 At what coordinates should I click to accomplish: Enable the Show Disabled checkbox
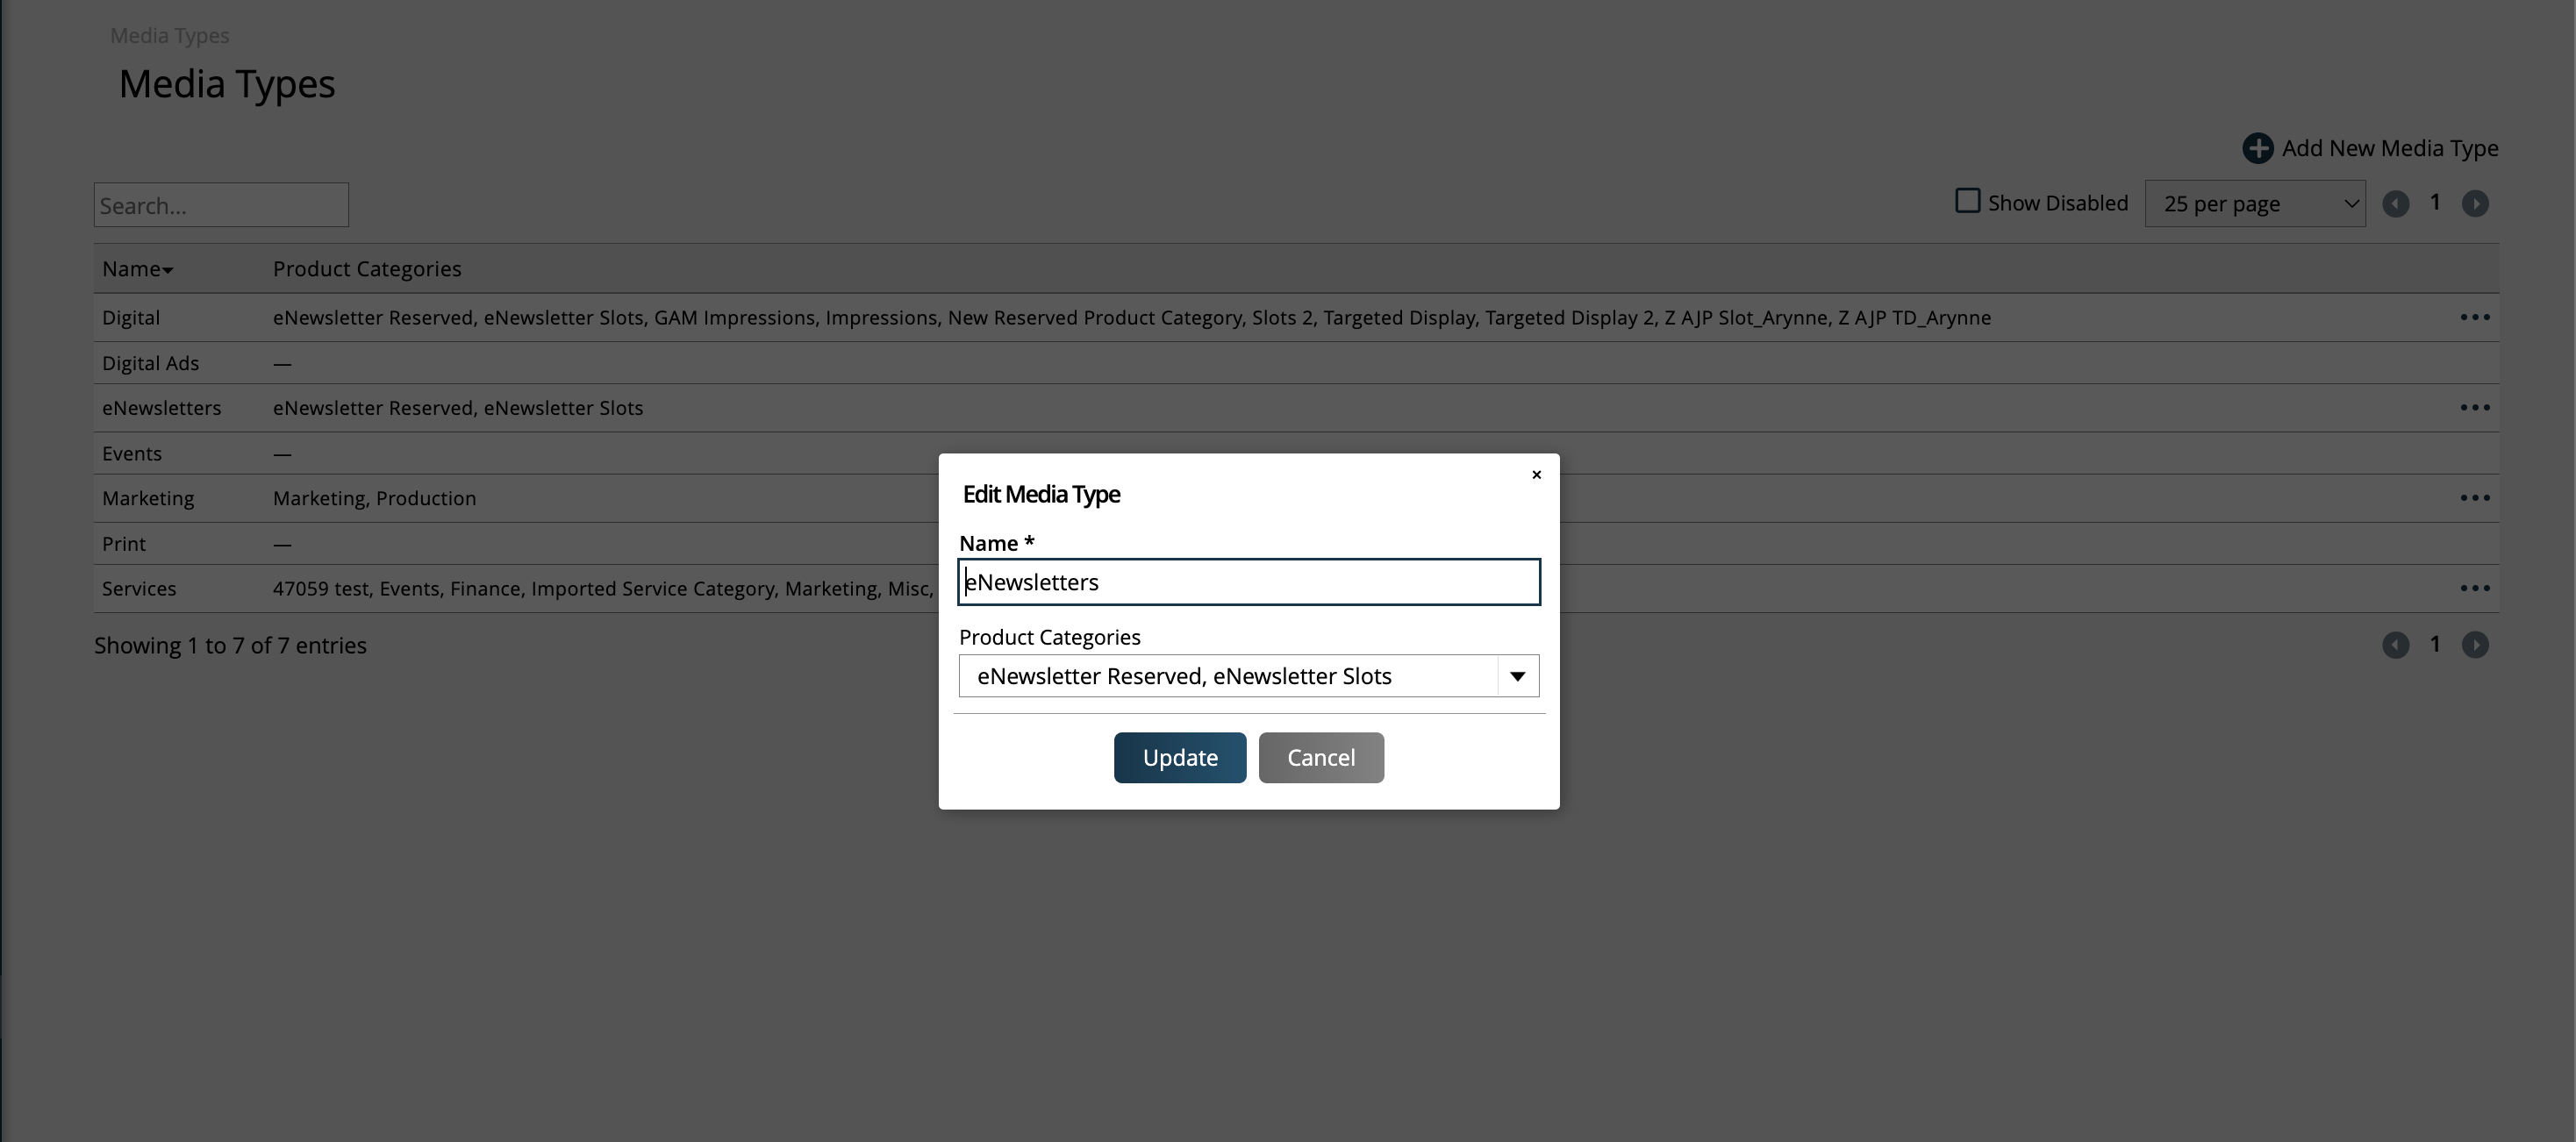pyautogui.click(x=1967, y=201)
